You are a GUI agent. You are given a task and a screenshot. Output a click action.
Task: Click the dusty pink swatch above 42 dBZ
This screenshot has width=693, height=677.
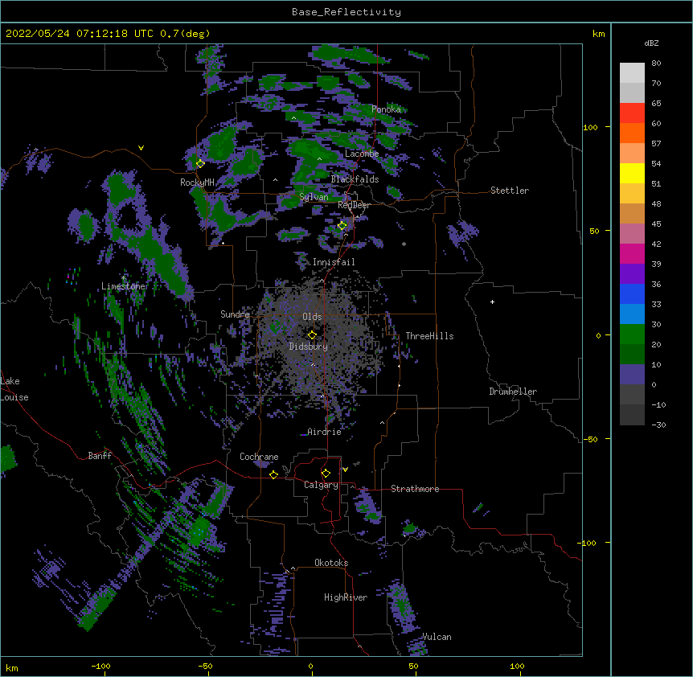[x=632, y=233]
